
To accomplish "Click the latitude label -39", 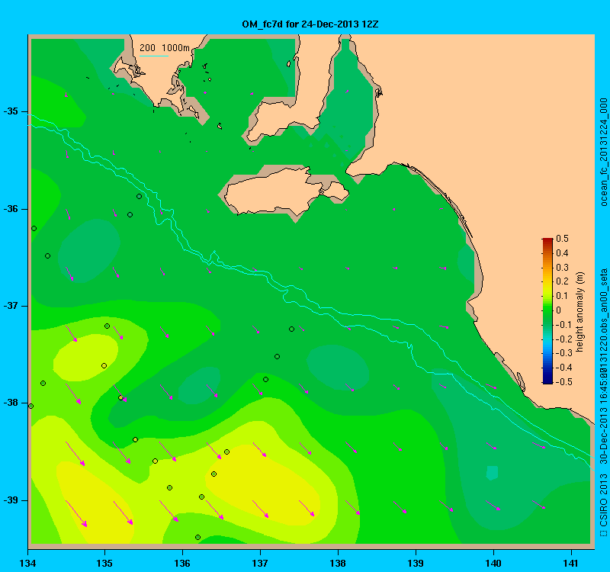I will point(11,500).
